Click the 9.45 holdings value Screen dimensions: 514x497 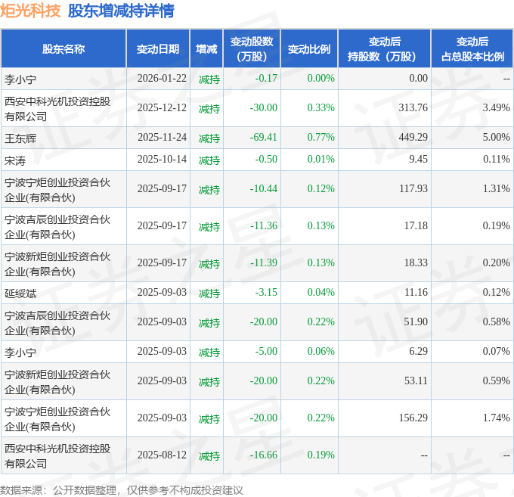point(418,159)
